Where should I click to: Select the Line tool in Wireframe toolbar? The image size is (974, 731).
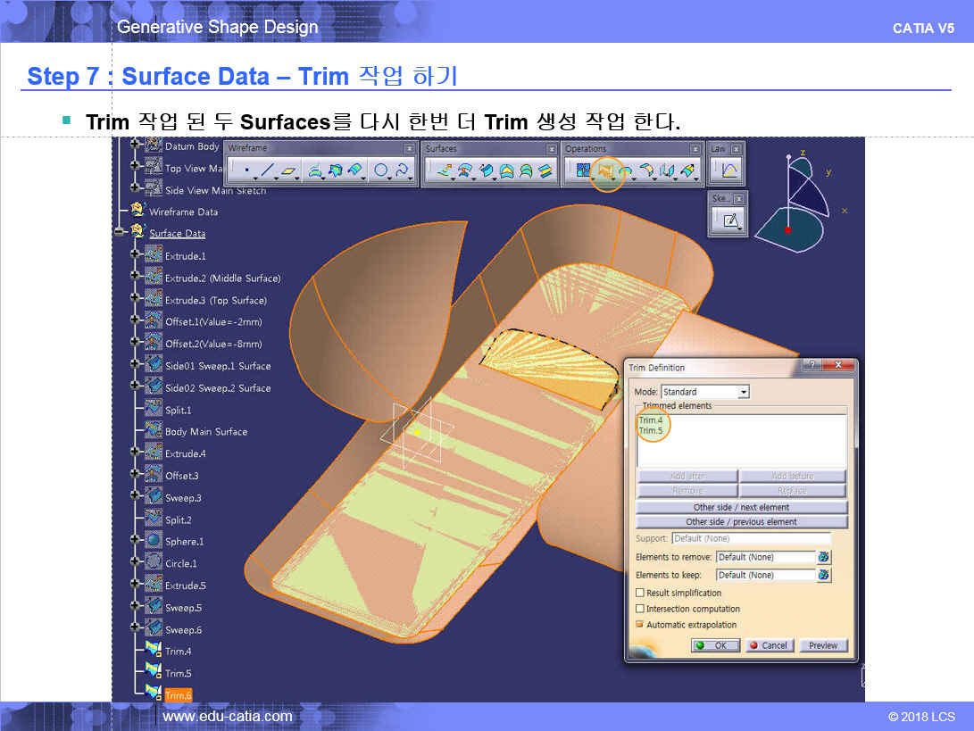coord(267,170)
